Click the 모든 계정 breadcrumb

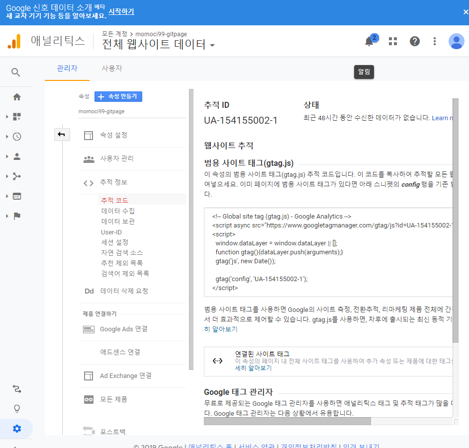[114, 34]
